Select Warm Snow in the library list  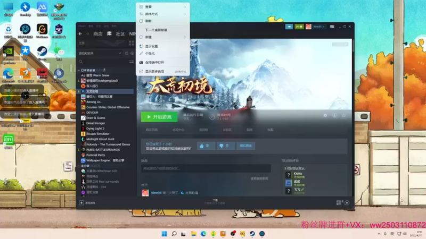98,75
